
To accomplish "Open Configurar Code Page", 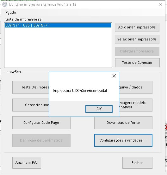I will (x=41, y=123).
